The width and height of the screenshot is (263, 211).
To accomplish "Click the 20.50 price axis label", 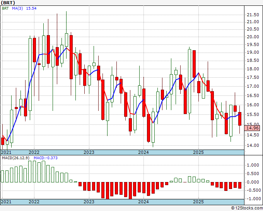I will (x=253, y=29).
